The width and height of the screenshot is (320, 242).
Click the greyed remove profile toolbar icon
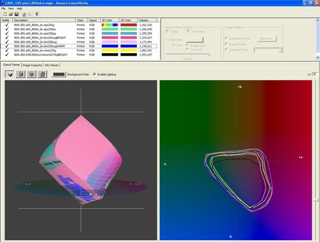[29, 14]
